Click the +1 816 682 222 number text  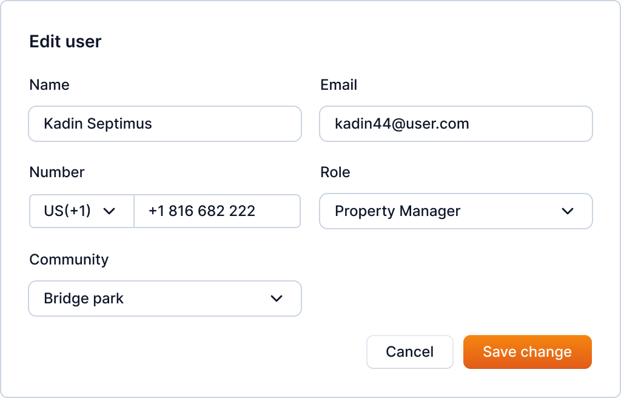pyautogui.click(x=201, y=211)
